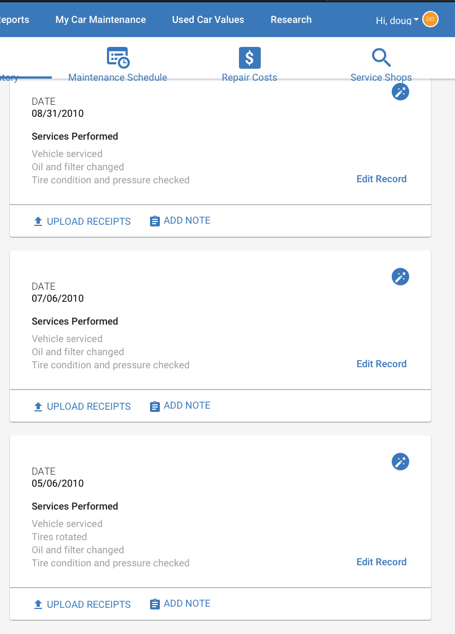Click magic wand icon on 07/06/2010 record
Viewport: 455px width, 634px height.
click(x=400, y=277)
